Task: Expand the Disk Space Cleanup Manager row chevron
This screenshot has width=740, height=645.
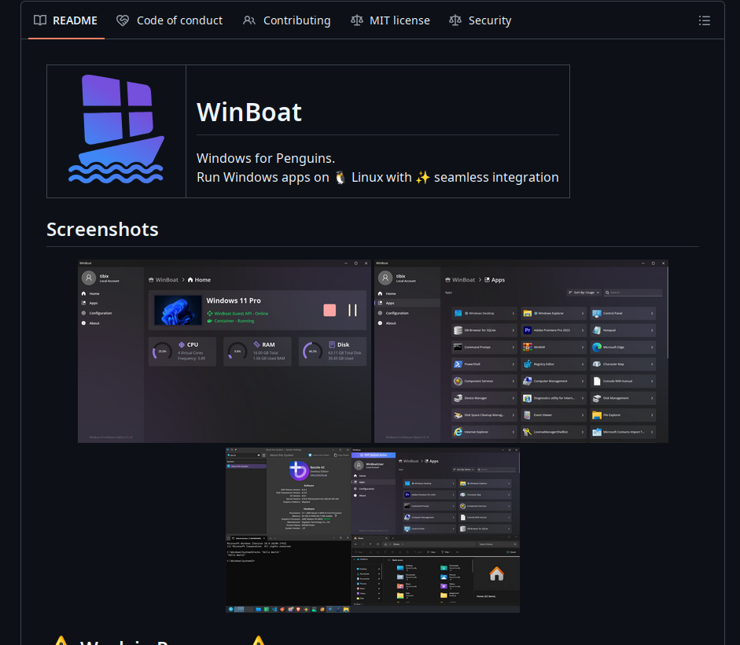Action: point(514,415)
